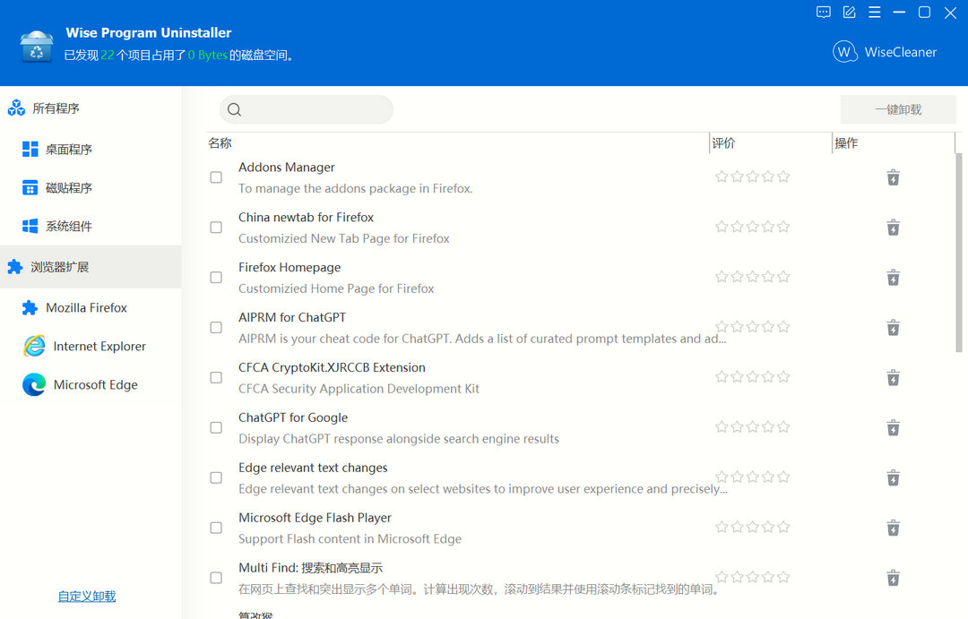Open the feedback chat icon in titlebar
This screenshot has width=968, height=619.
pos(823,13)
